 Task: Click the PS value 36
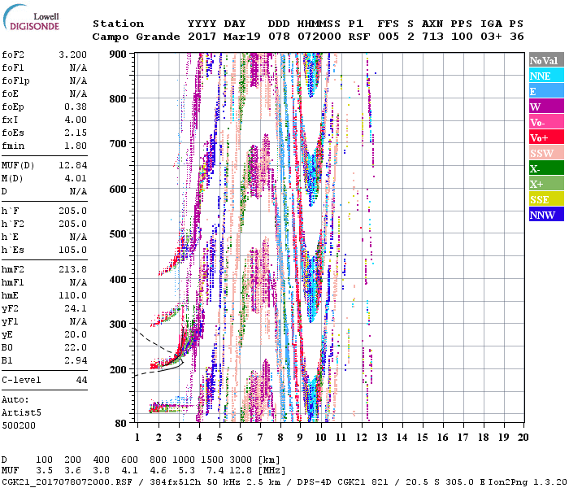click(x=517, y=37)
